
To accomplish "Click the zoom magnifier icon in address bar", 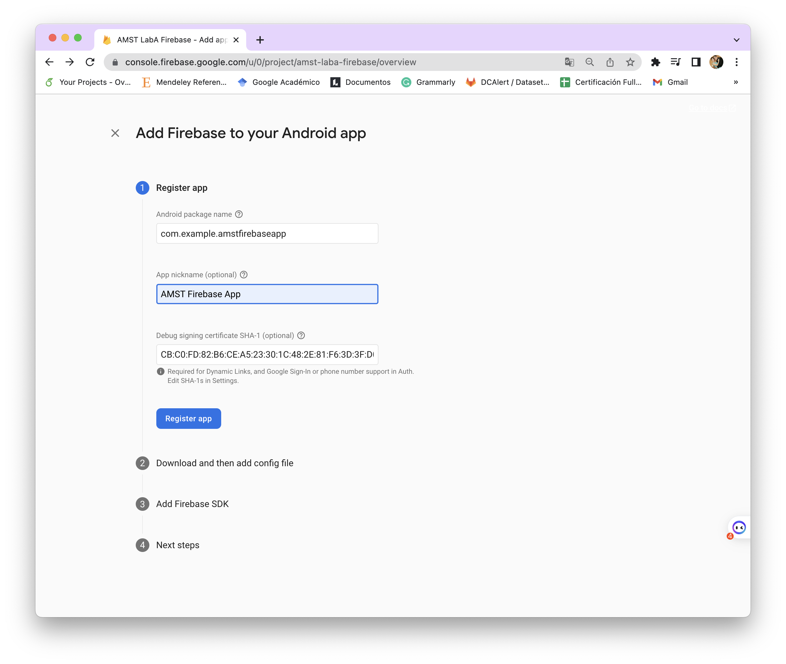I will [x=589, y=62].
